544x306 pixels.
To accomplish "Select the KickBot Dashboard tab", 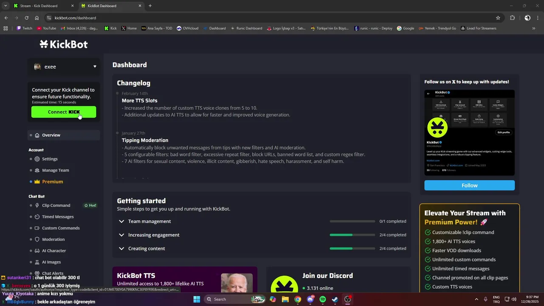I will point(111,6).
